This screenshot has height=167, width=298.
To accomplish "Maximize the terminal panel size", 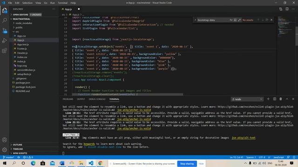I will click(x=287, y=99).
